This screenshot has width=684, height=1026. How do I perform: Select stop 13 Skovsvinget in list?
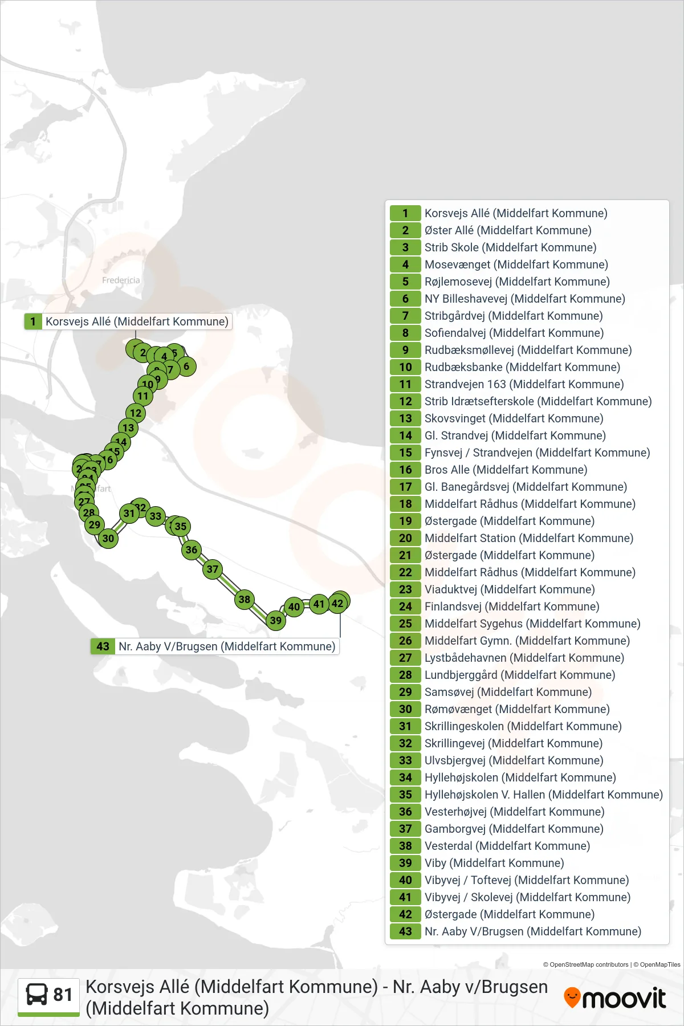(x=527, y=418)
